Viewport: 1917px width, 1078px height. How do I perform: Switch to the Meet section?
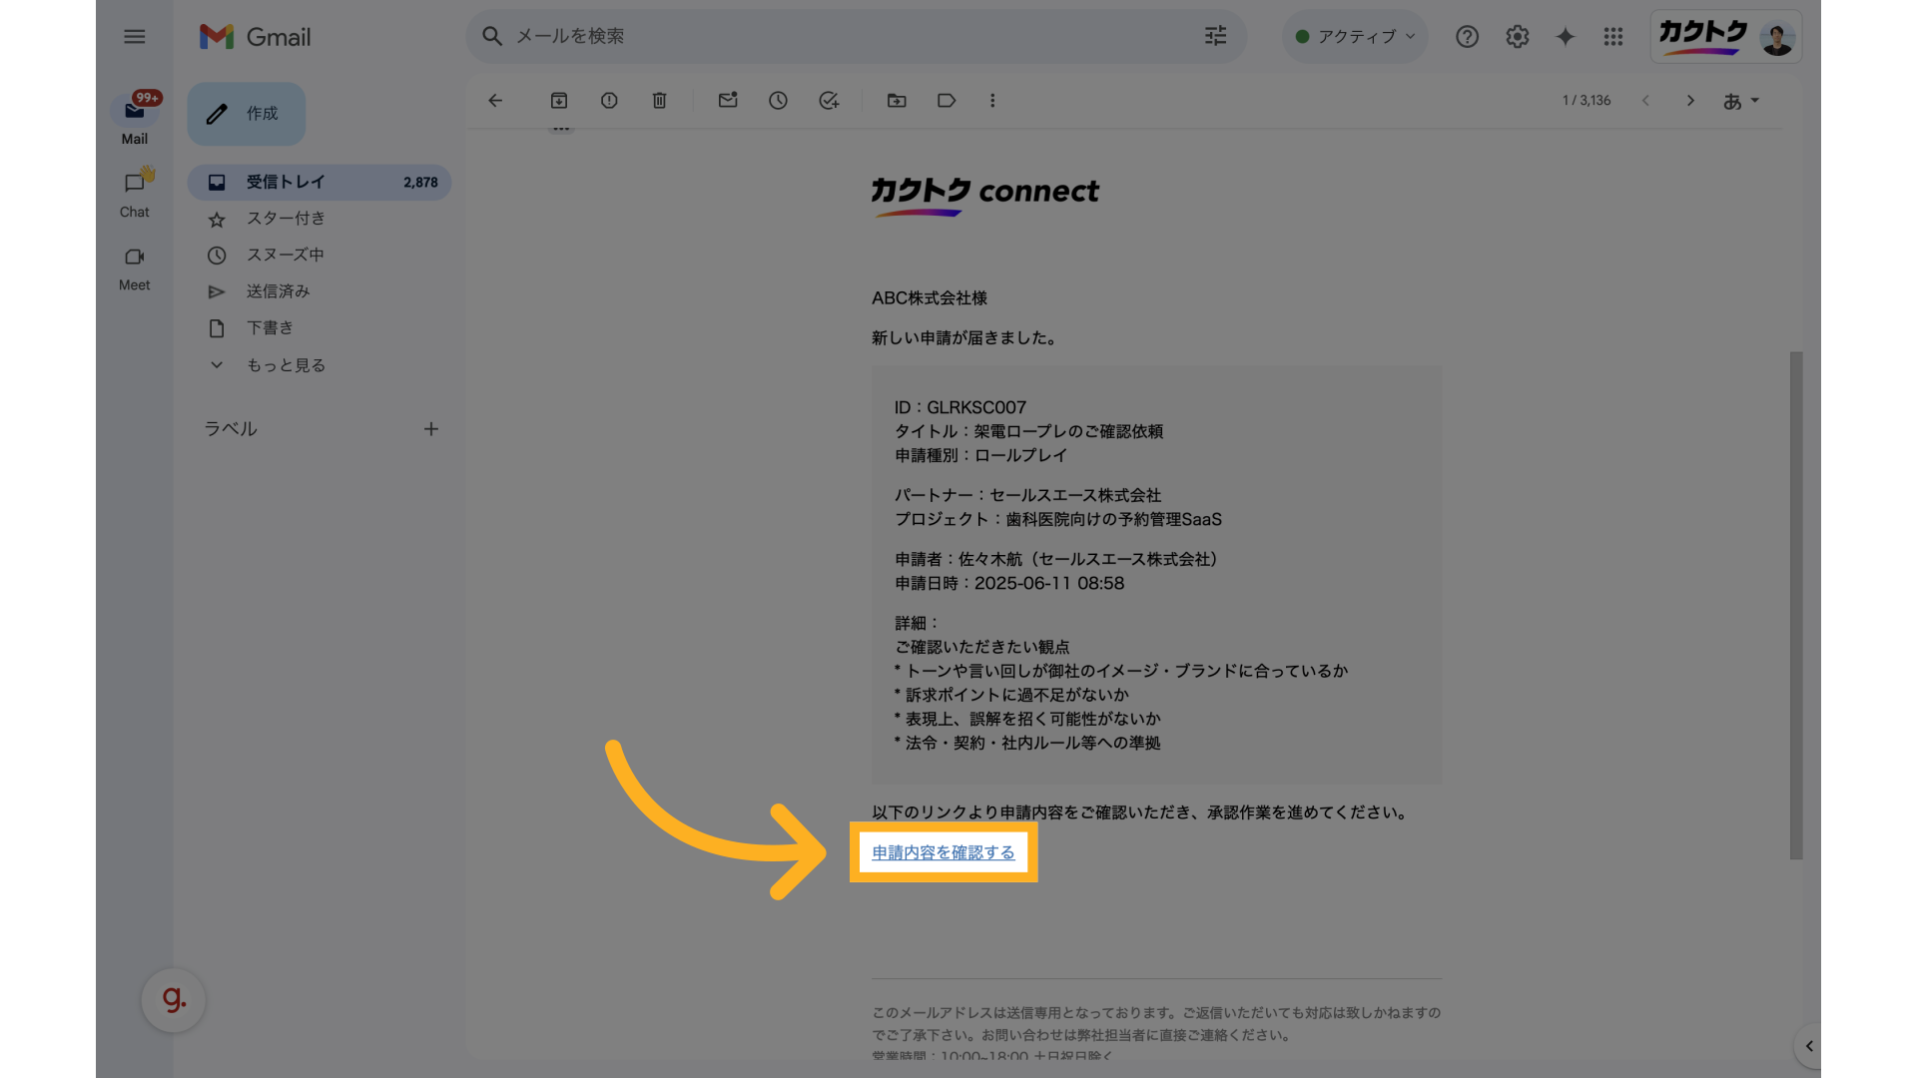click(134, 268)
